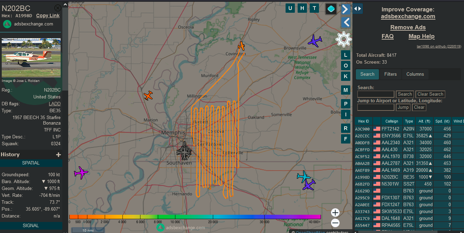Viewport: 464px width, 233px height.
Task: Switch to the Search tab
Action: (367, 74)
